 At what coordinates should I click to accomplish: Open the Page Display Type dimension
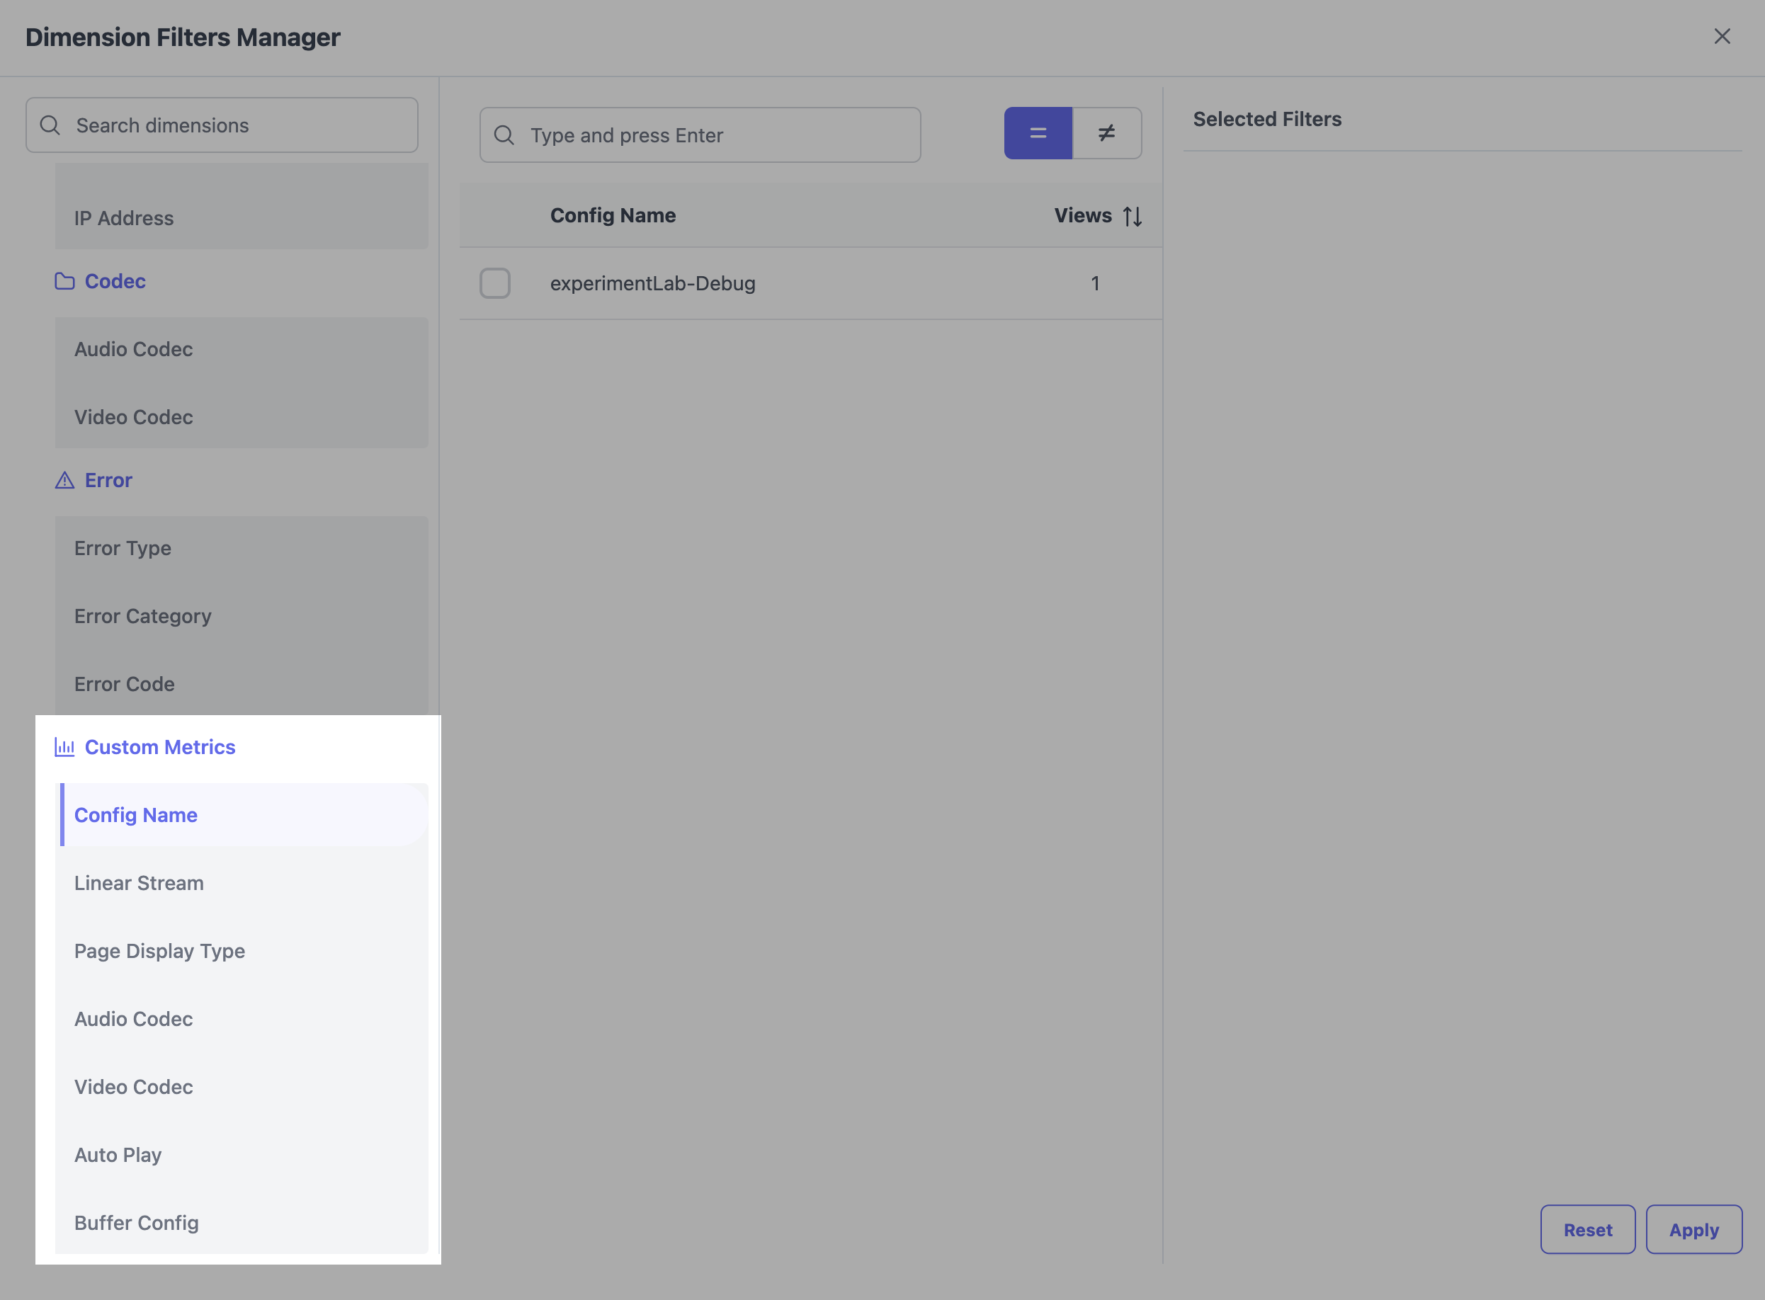[x=160, y=951]
